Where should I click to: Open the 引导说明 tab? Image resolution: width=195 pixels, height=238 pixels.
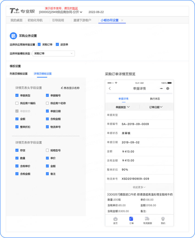pos(58,20)
